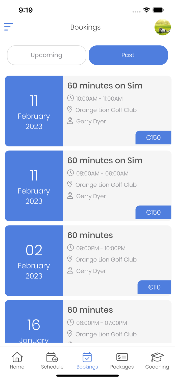The image size is (175, 380).
Task: Tap the €110 price on February 02 booking
Action: click(x=154, y=287)
